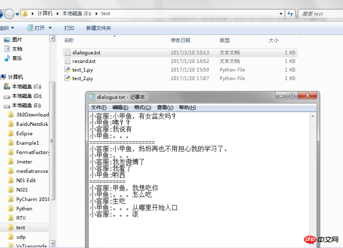Screen dimensions: 343x248
Task: Click the 打印 toolbar button
Action: (69, 28)
